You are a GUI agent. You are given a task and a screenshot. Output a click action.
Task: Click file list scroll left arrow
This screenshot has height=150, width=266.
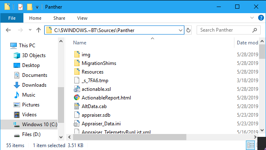click(x=69, y=137)
